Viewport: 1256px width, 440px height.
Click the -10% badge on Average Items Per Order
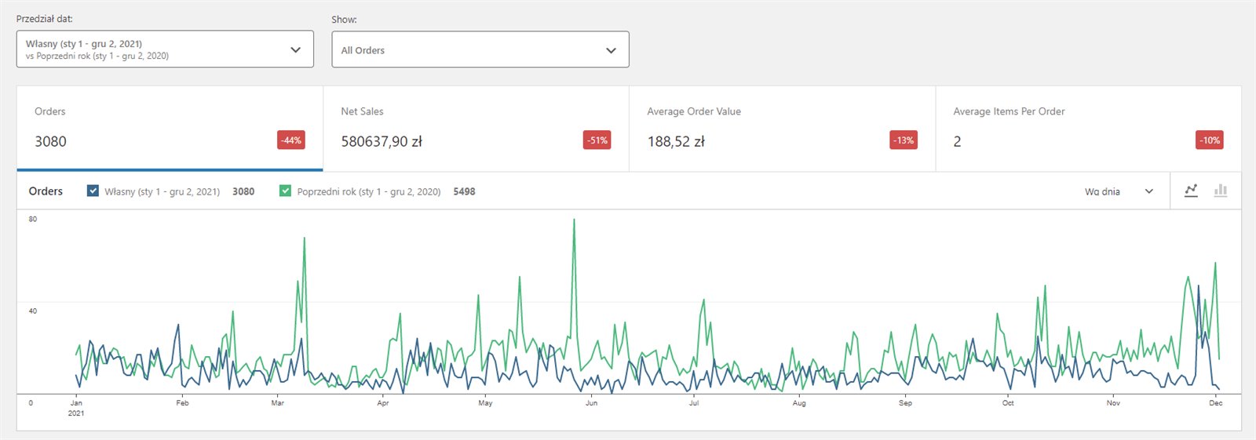click(x=1210, y=140)
